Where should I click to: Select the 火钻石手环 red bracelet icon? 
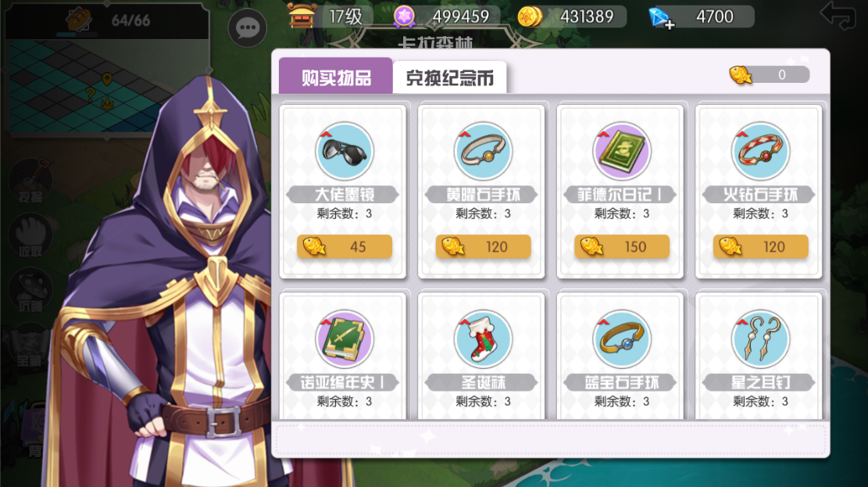(x=761, y=151)
